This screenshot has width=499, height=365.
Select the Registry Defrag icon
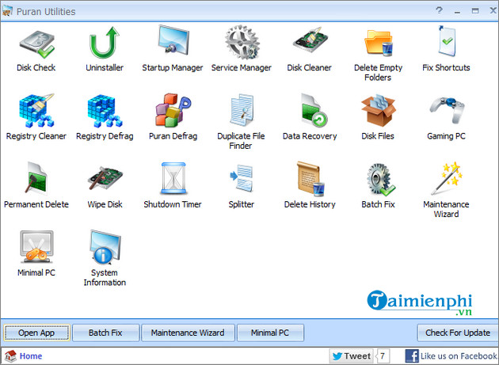point(105,110)
